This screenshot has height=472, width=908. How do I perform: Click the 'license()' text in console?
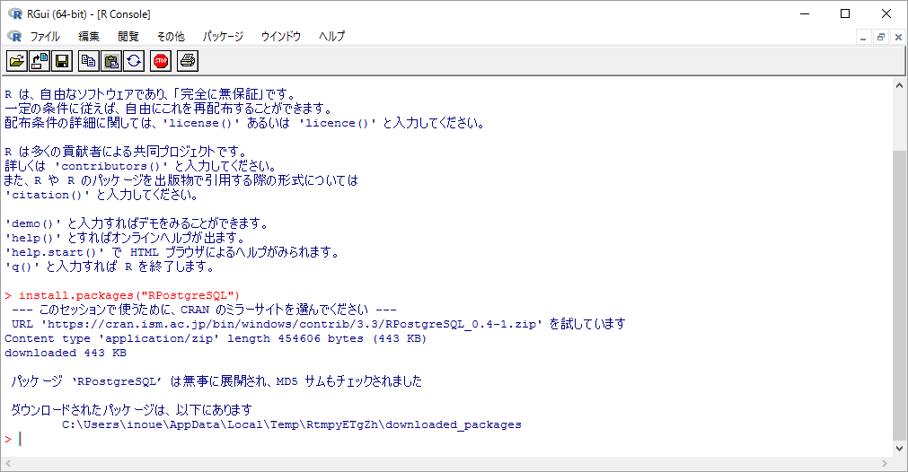[201, 123]
